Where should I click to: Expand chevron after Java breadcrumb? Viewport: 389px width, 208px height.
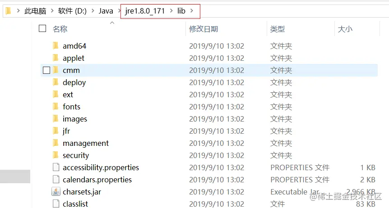point(119,11)
